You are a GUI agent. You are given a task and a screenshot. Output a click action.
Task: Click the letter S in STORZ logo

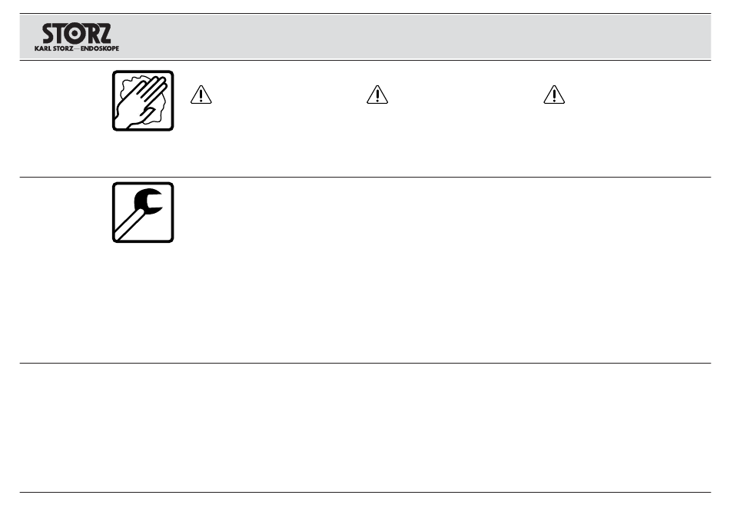[x=48, y=34]
